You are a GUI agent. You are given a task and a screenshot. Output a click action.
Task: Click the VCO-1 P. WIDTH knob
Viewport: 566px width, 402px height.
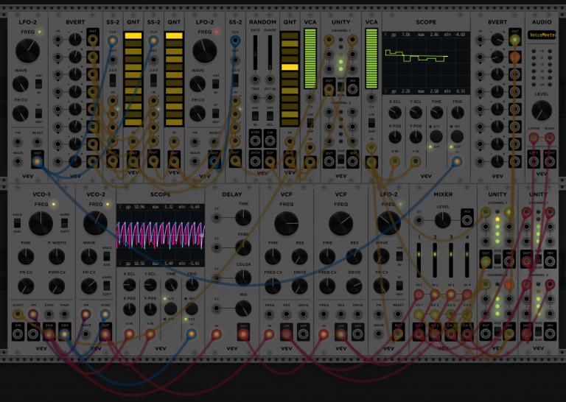click(57, 256)
